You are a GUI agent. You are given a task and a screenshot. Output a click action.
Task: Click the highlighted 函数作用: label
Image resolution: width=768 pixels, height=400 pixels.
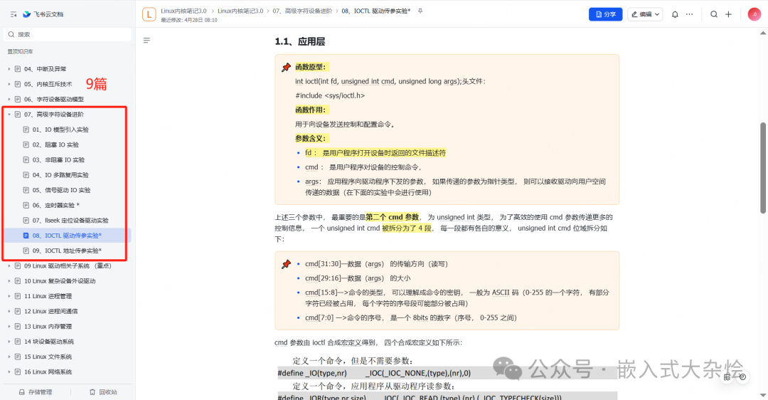pos(311,110)
